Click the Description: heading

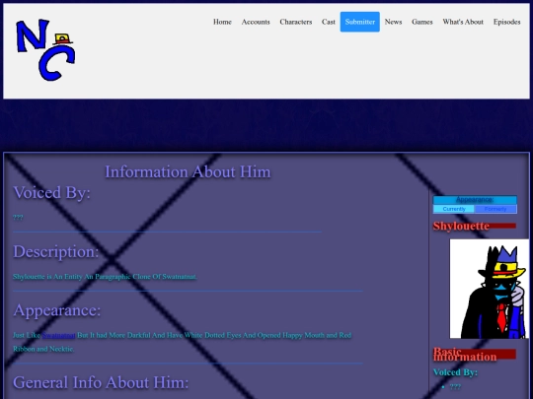(56, 251)
